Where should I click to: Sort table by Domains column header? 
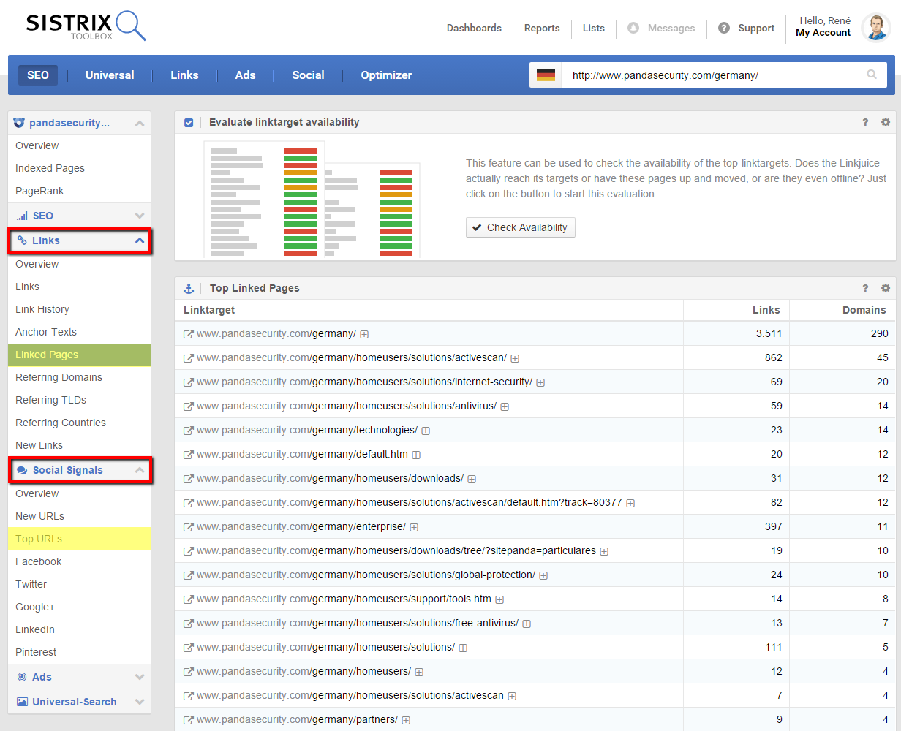864,310
